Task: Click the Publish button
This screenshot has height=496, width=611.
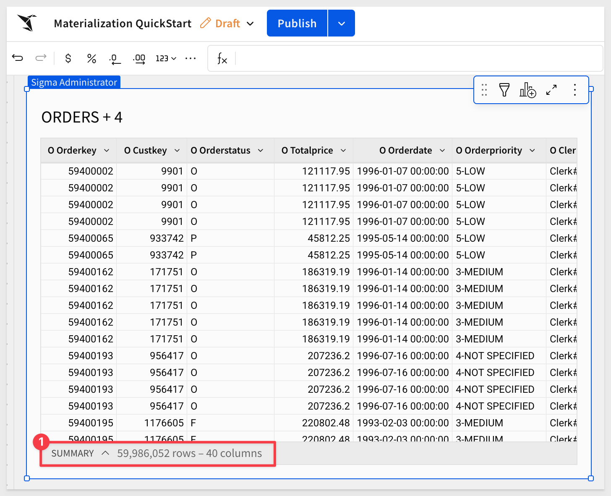Action: click(x=297, y=23)
